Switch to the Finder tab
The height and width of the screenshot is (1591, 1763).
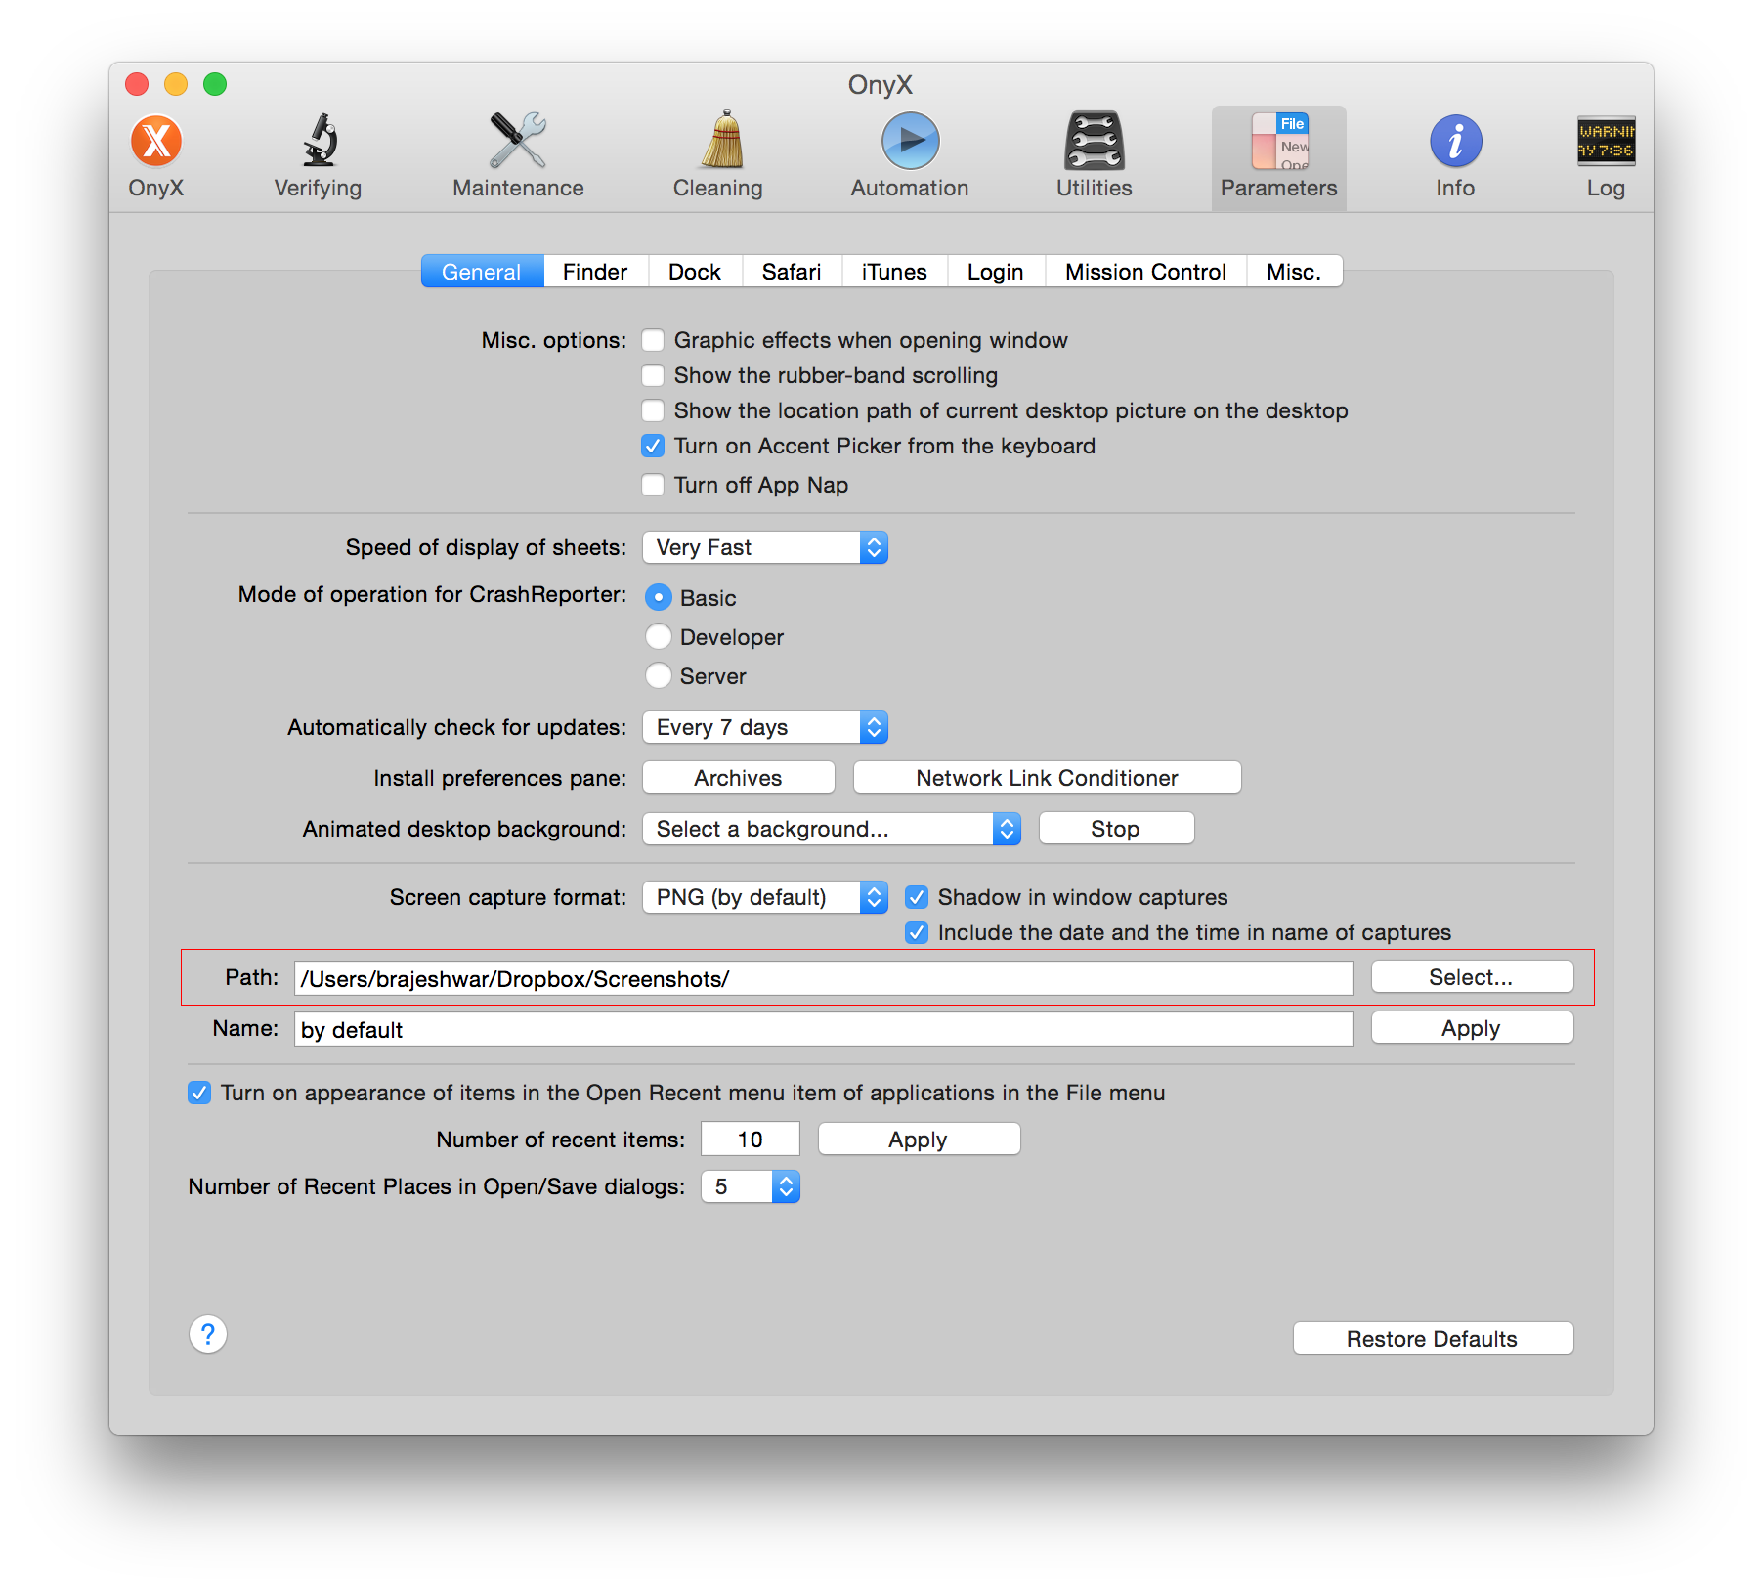(594, 272)
